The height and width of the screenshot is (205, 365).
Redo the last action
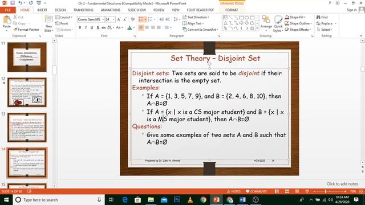pyautogui.click(x=31, y=3)
